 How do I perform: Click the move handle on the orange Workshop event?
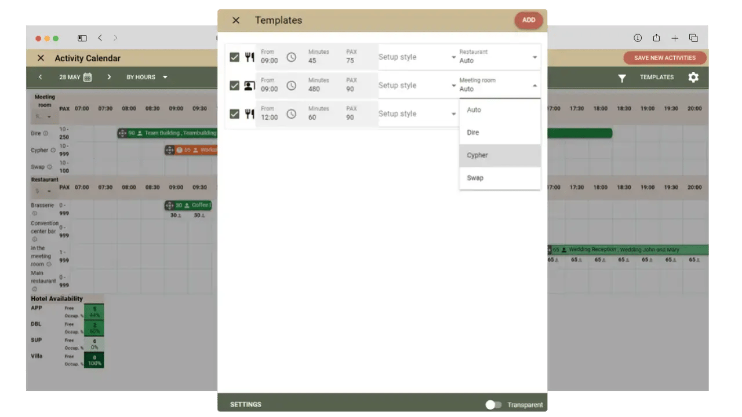coord(169,150)
